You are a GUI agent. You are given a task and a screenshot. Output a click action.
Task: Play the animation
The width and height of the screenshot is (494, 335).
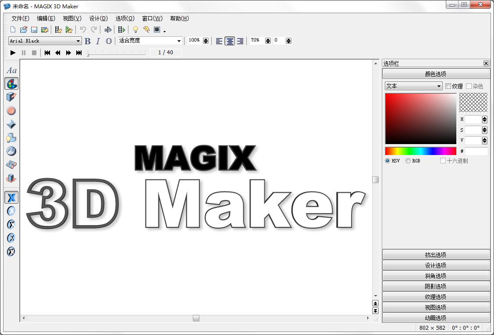click(x=13, y=53)
